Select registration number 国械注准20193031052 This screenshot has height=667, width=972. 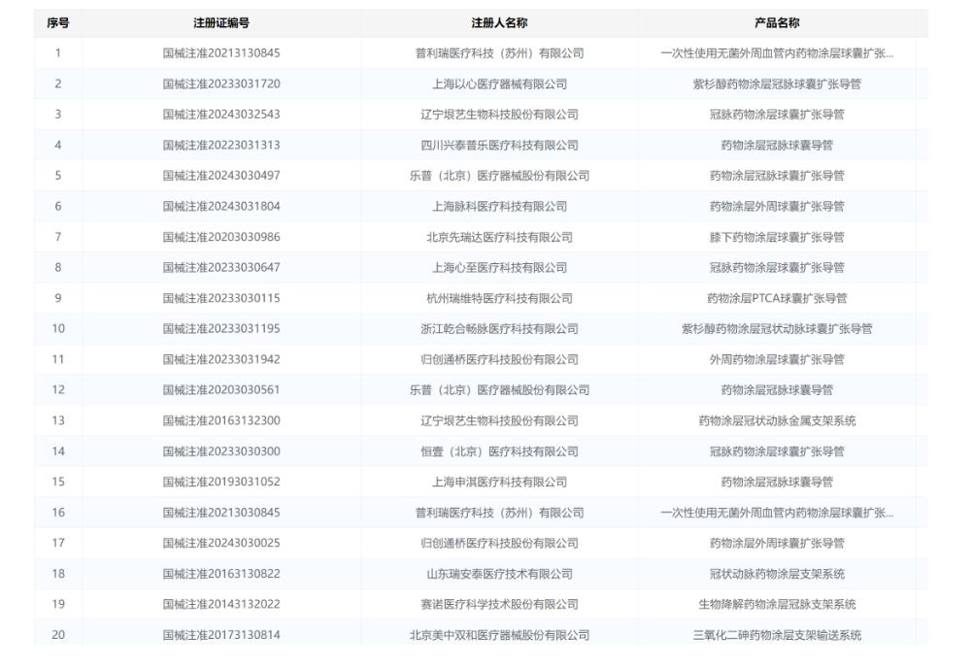tap(221, 482)
